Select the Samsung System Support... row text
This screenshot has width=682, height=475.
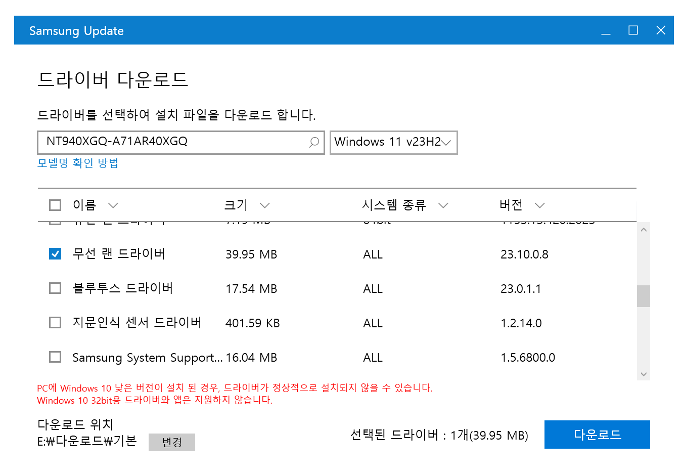148,358
